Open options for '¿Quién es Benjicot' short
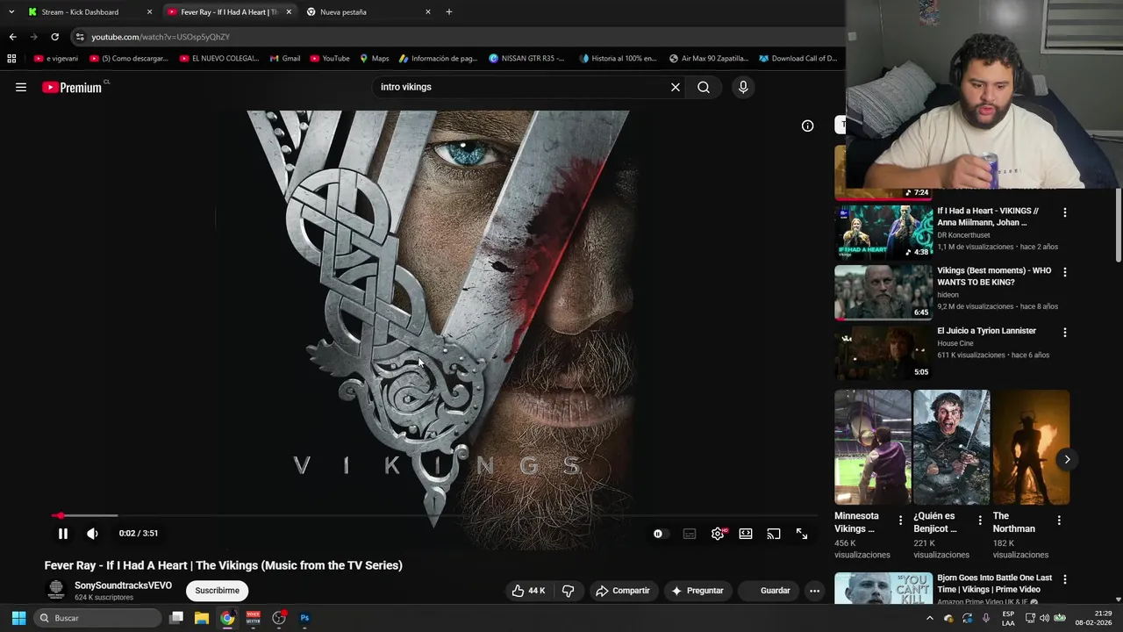Image resolution: width=1123 pixels, height=632 pixels. pos(980,521)
